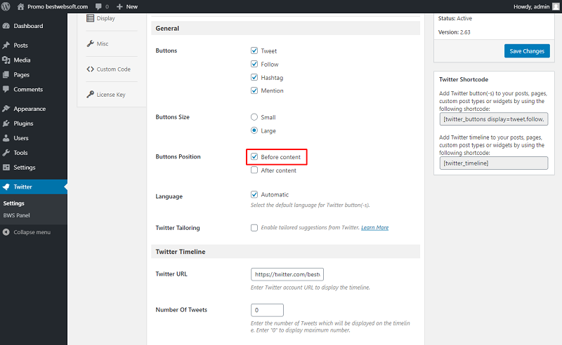562x345 pixels.
Task: Click the Plugins plug icon
Action: click(x=6, y=123)
